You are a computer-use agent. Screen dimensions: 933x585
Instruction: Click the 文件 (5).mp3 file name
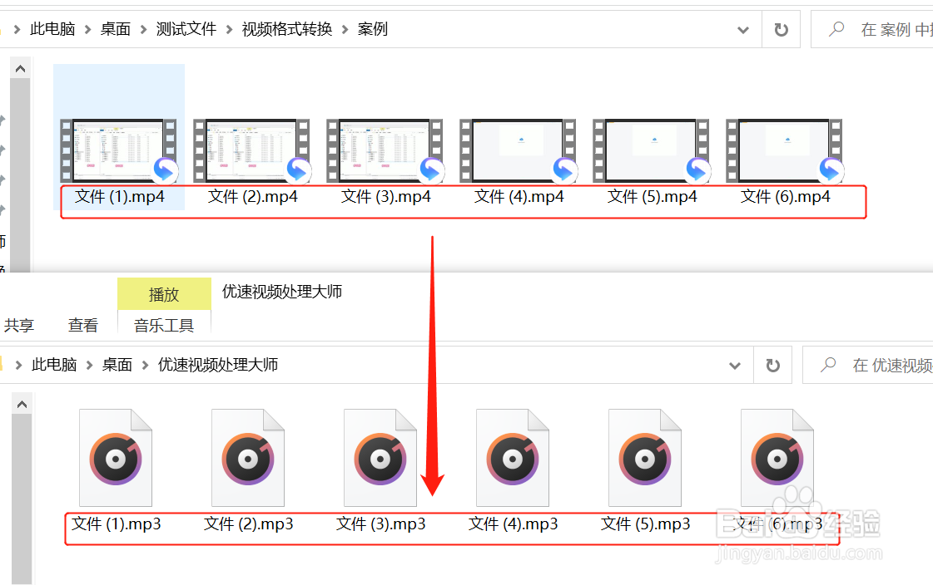[646, 524]
